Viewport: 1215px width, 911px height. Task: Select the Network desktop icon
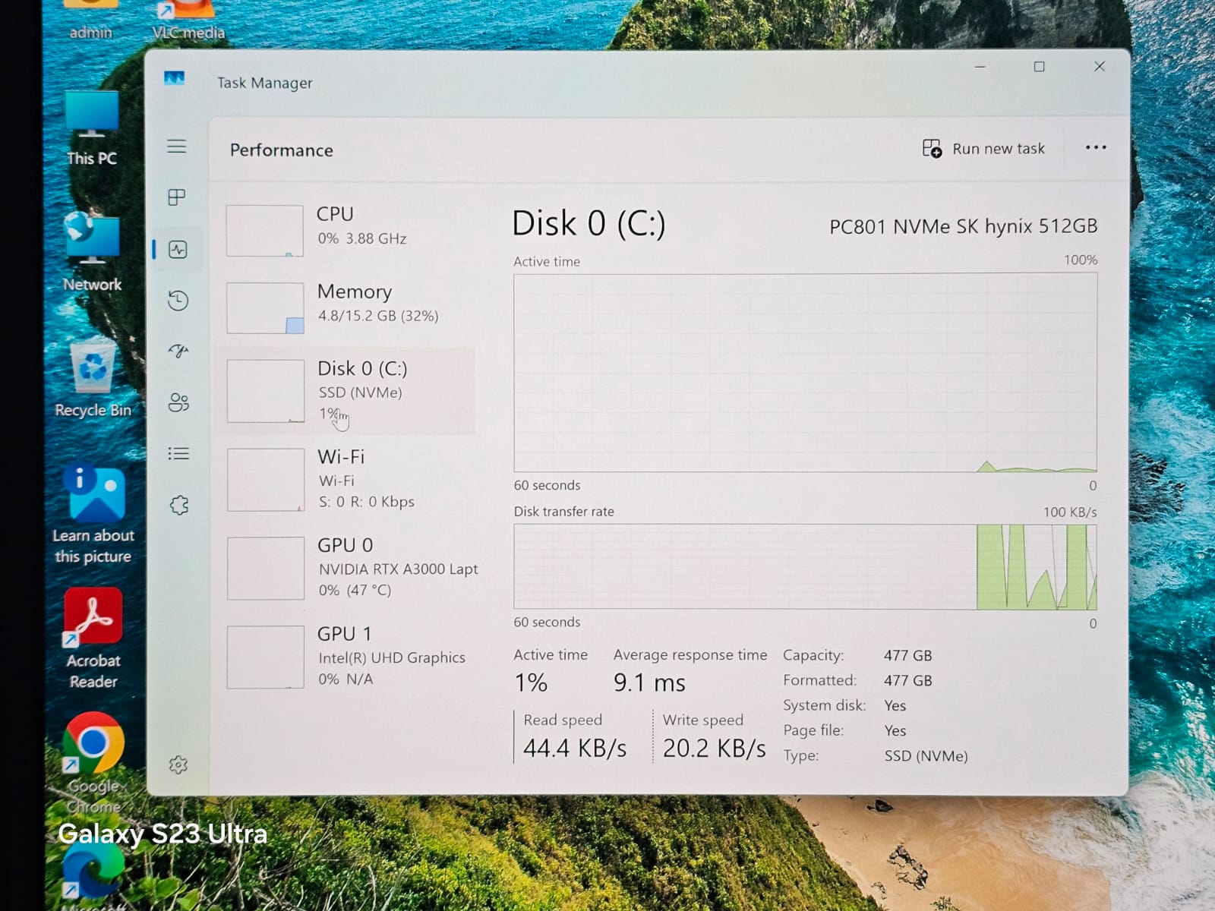click(x=92, y=252)
